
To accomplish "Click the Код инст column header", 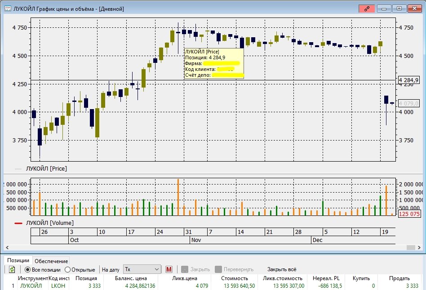I will pyautogui.click(x=59, y=278).
